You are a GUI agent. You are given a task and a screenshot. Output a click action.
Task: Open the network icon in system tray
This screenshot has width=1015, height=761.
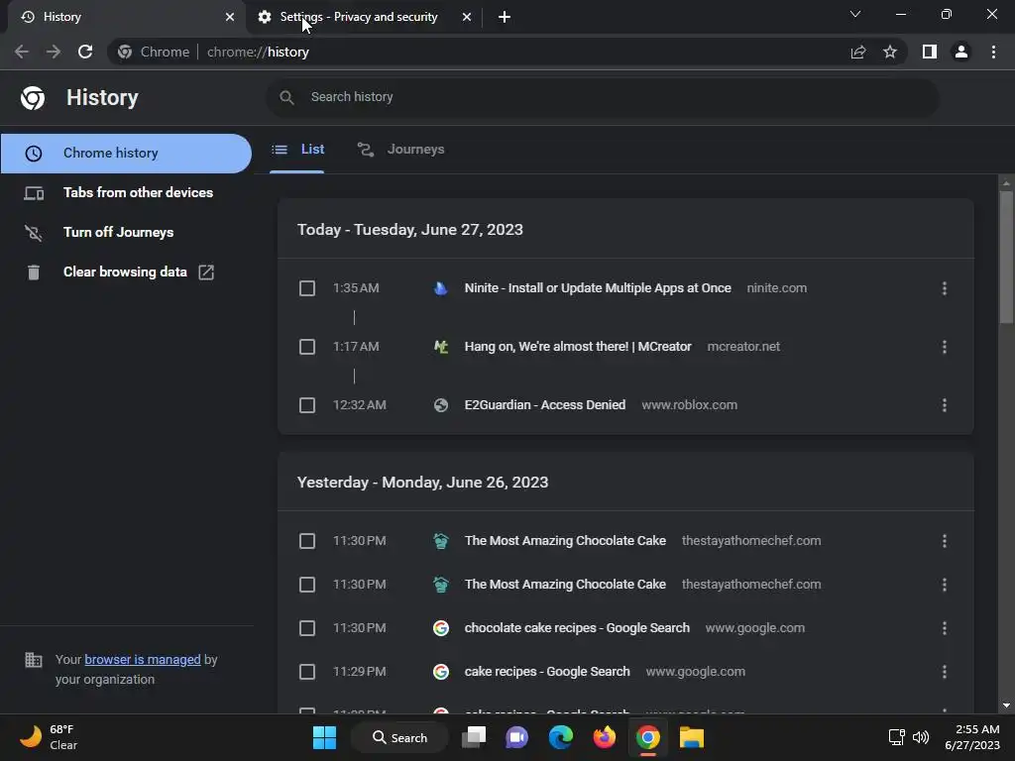click(896, 737)
